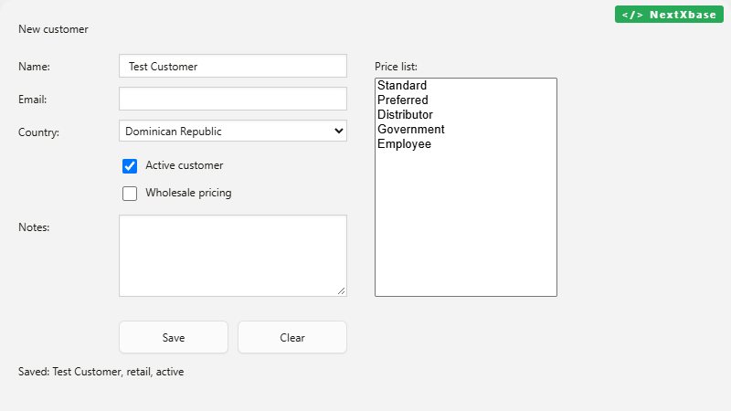Click the 'New customer' heading
Image resolution: width=731 pixels, height=411 pixels.
(53, 29)
